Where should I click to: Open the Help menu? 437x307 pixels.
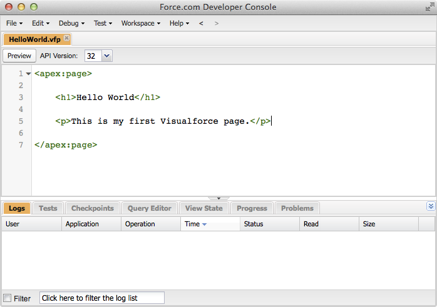[x=179, y=23]
